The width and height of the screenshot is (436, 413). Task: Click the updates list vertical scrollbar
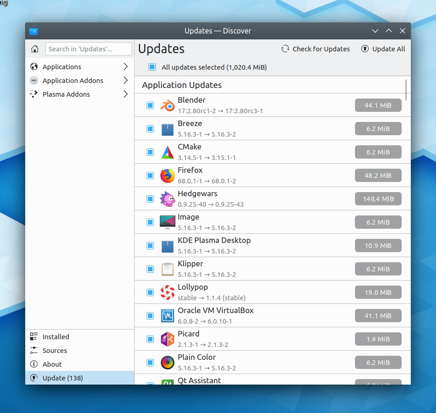406,90
